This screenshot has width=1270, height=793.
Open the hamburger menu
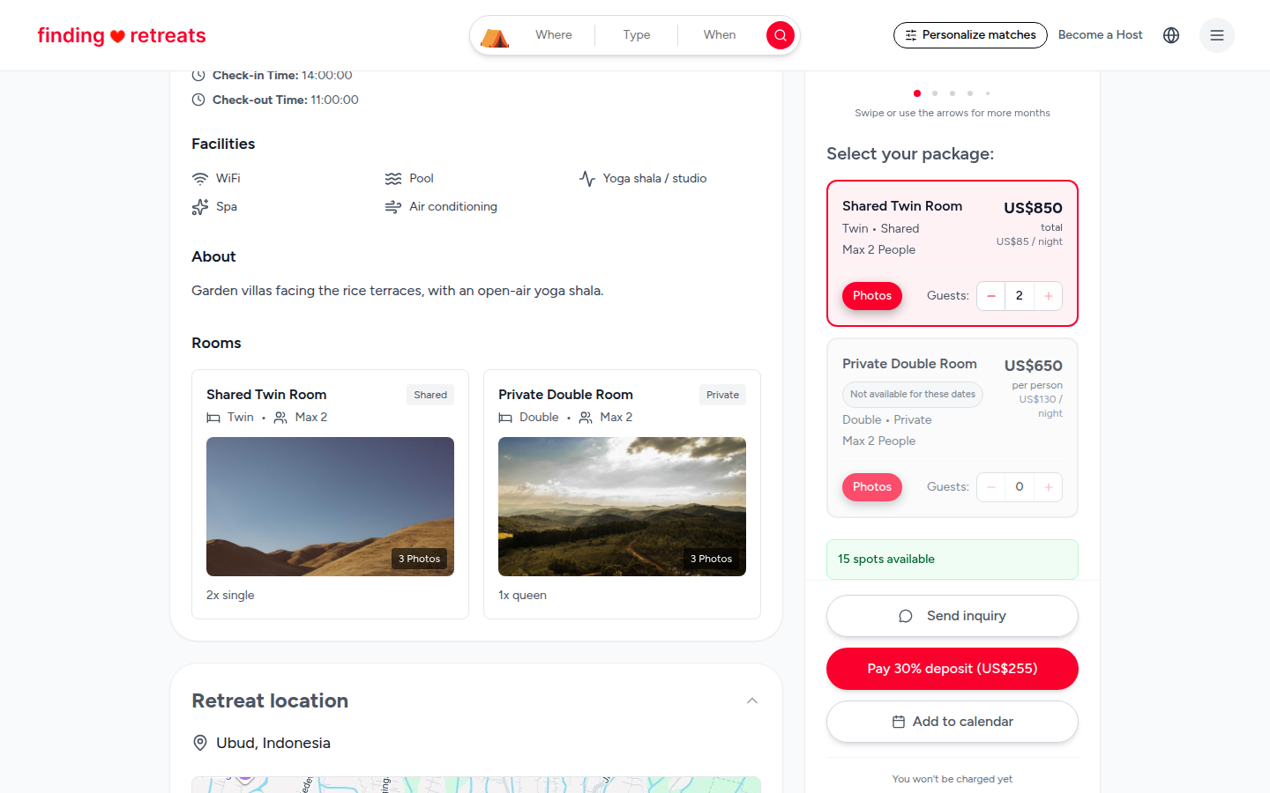pyautogui.click(x=1217, y=35)
